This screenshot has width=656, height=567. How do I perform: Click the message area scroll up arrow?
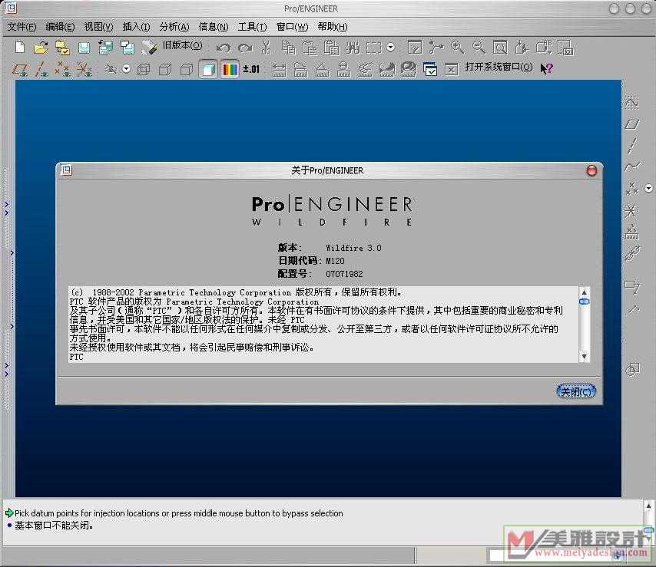[648, 506]
